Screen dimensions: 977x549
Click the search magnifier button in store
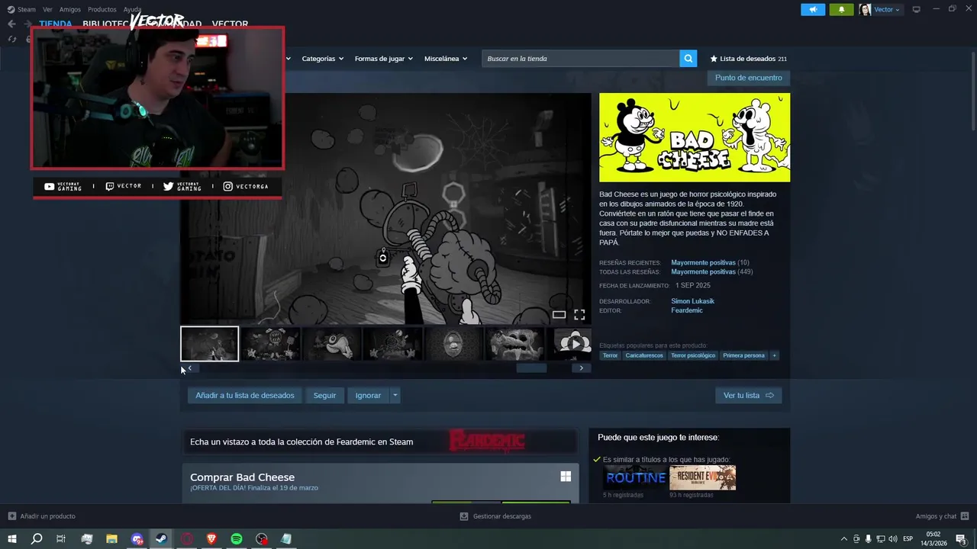click(x=688, y=59)
